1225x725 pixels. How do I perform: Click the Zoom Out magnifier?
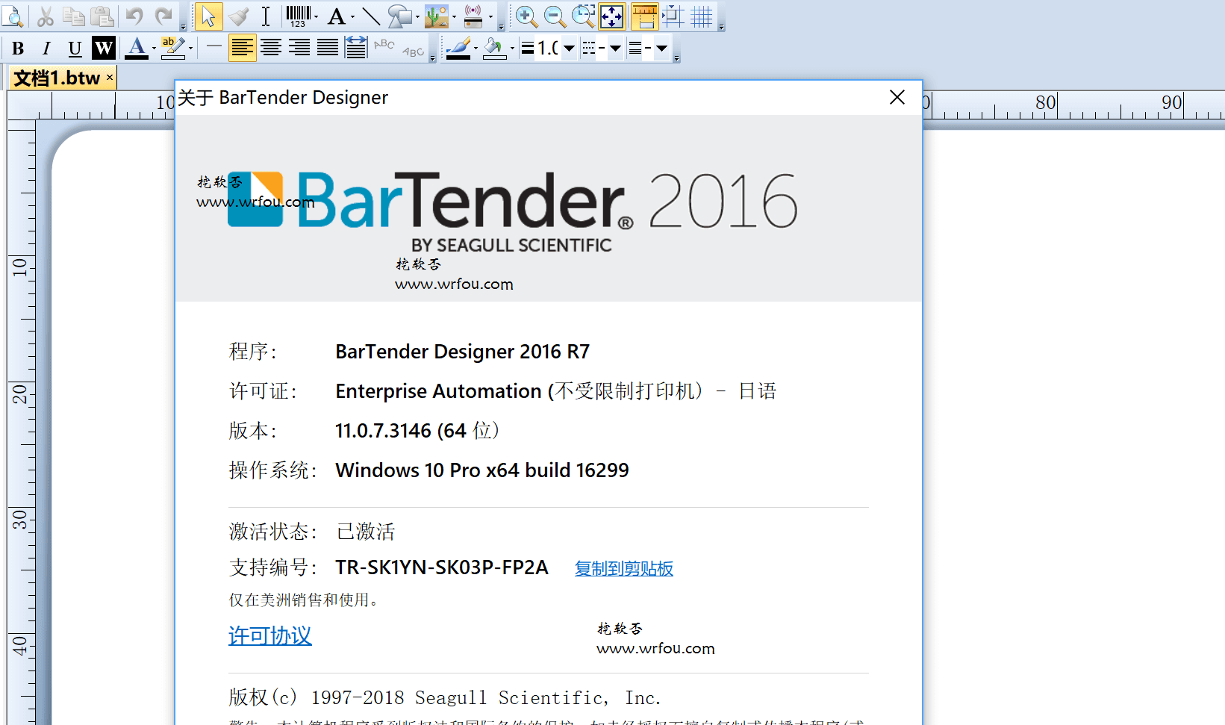tap(554, 16)
